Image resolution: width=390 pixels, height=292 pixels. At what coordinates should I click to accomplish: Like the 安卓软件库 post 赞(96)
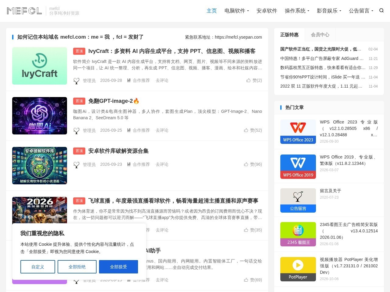253,164
